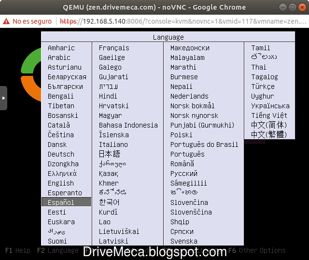Select English in the language list
The width and height of the screenshot is (309, 260).
pyautogui.click(x=61, y=183)
